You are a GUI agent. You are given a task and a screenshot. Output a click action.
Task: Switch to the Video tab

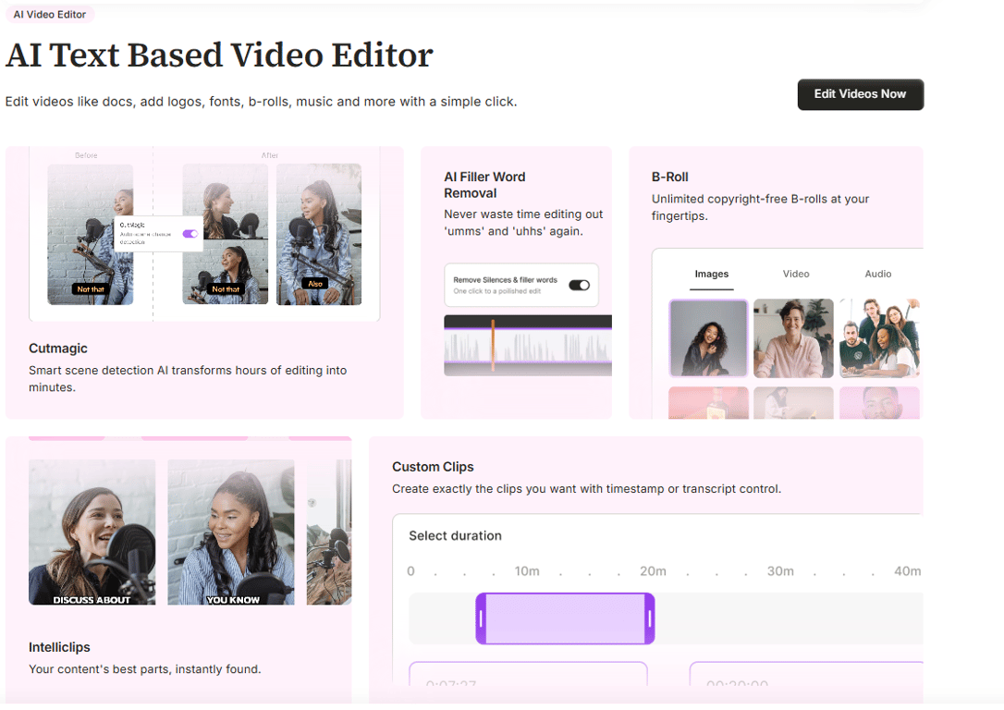coord(796,274)
